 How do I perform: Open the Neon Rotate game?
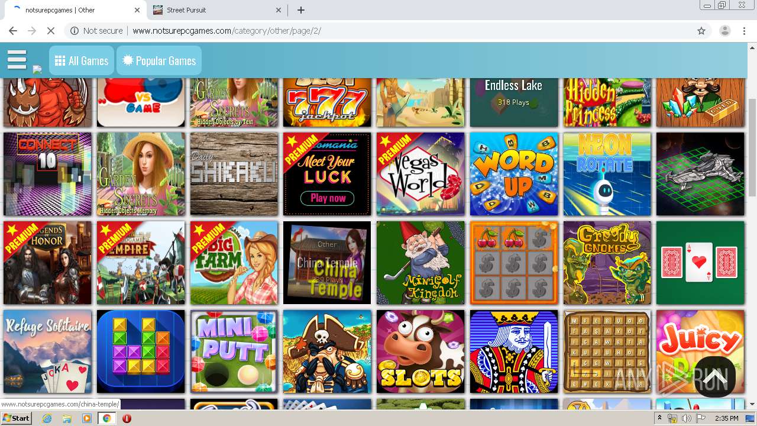(607, 174)
